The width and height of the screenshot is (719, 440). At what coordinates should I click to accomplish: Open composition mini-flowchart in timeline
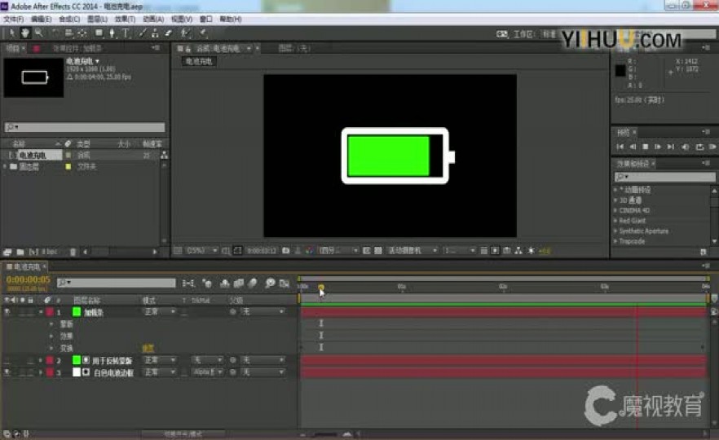[188, 284]
